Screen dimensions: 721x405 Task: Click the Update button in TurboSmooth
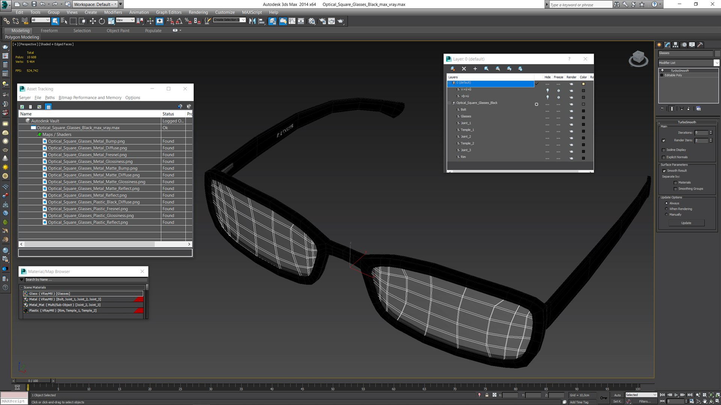click(686, 223)
